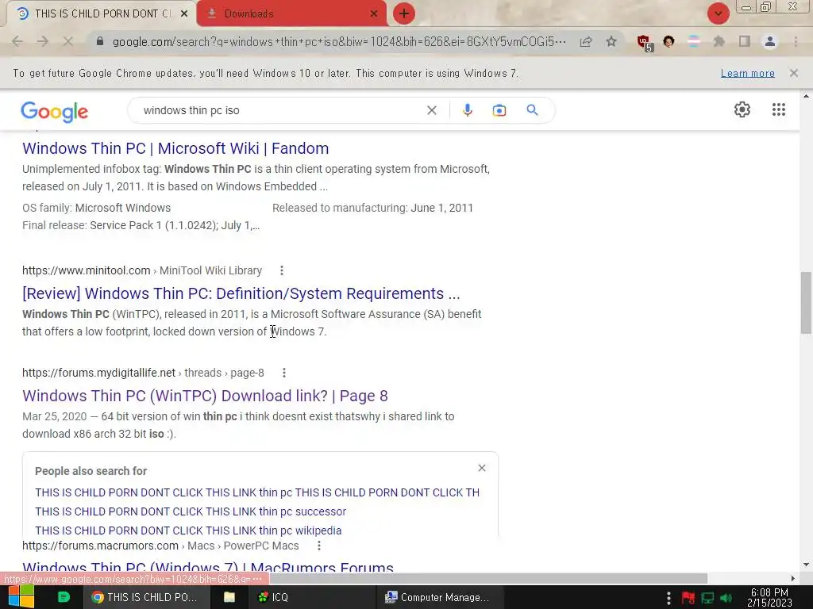Select the Chrome window taskbar button

146,597
